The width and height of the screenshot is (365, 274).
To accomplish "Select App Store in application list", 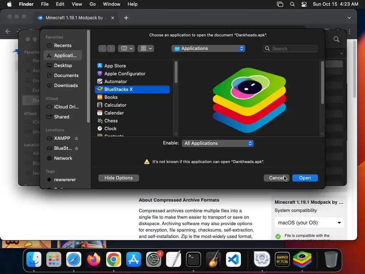I will (132, 66).
